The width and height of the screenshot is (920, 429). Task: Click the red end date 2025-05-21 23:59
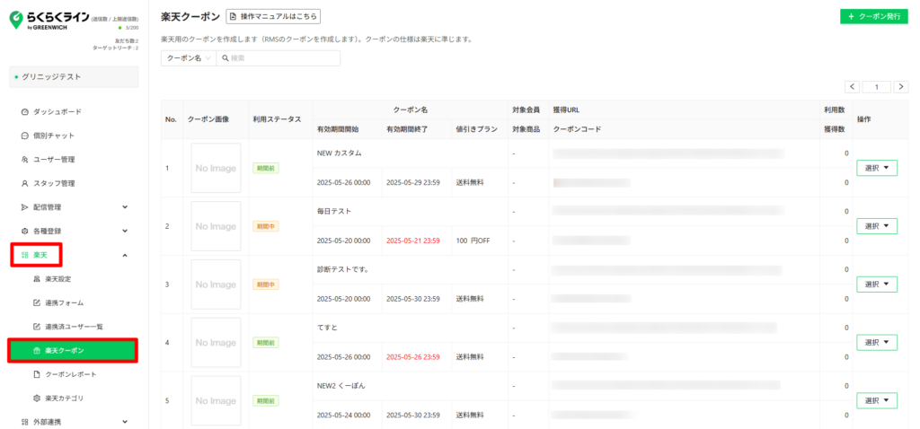(x=413, y=241)
